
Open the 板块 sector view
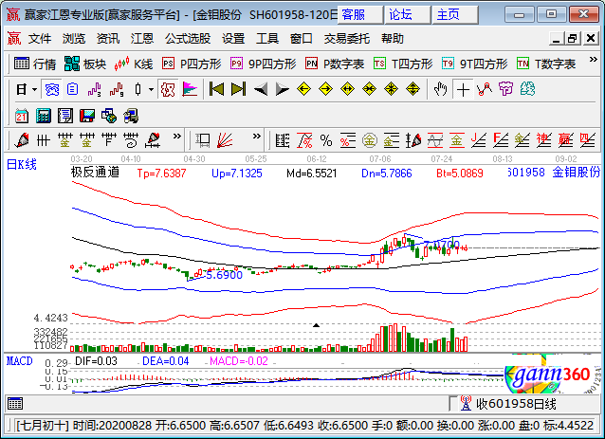pos(85,64)
